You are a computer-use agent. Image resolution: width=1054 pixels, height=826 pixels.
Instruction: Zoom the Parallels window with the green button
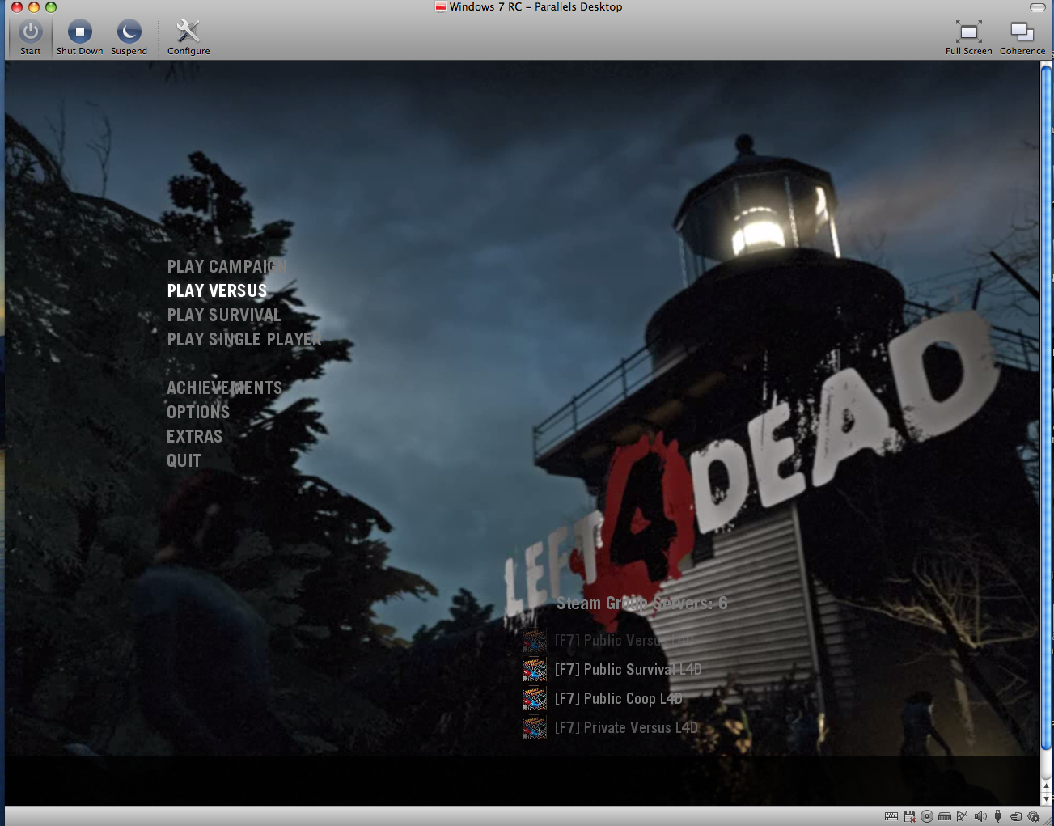(51, 7)
